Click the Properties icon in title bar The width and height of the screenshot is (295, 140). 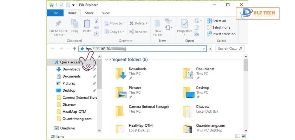(61, 5)
